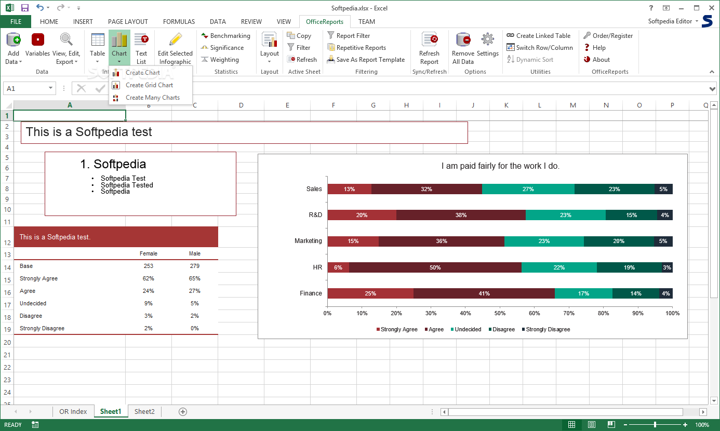Edit the selected infographic
720x431 pixels.
[x=175, y=48]
